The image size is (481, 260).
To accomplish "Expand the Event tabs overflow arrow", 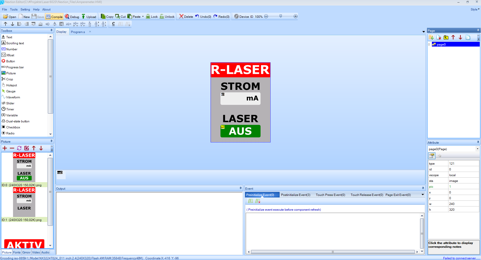I will (x=423, y=195).
